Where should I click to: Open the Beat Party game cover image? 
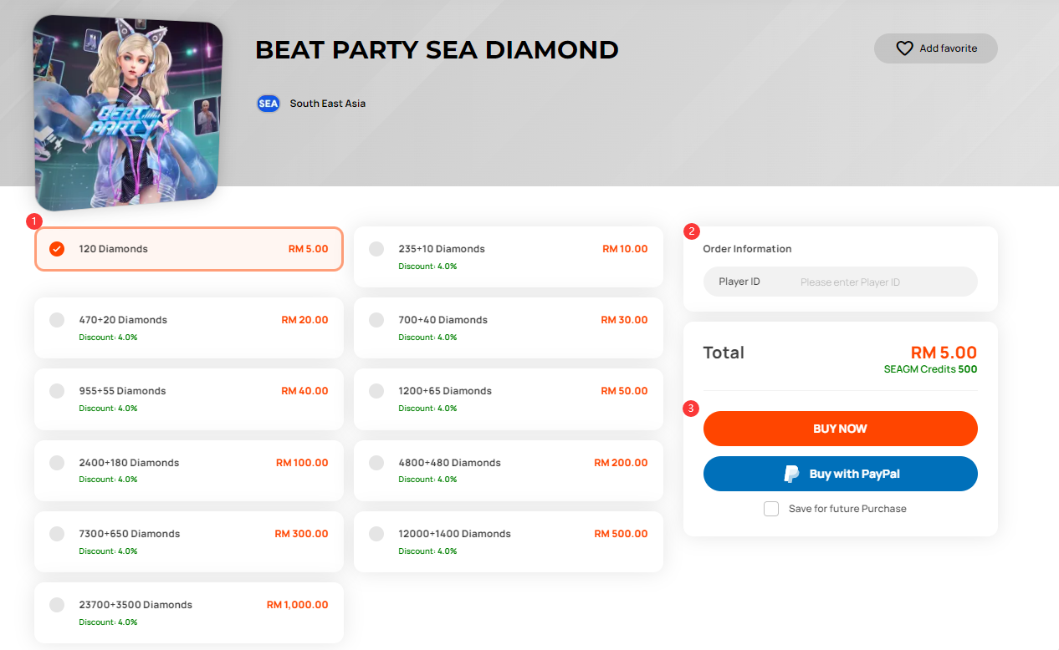[x=128, y=113]
